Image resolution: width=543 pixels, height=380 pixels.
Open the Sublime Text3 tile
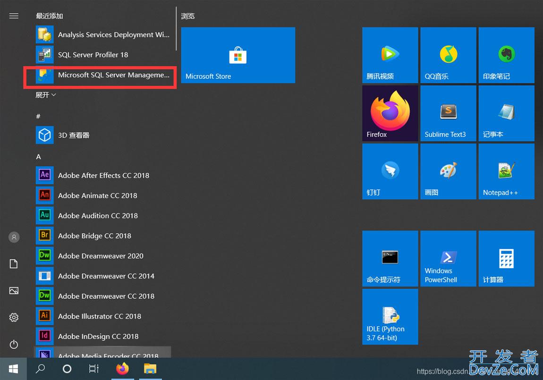tap(448, 113)
